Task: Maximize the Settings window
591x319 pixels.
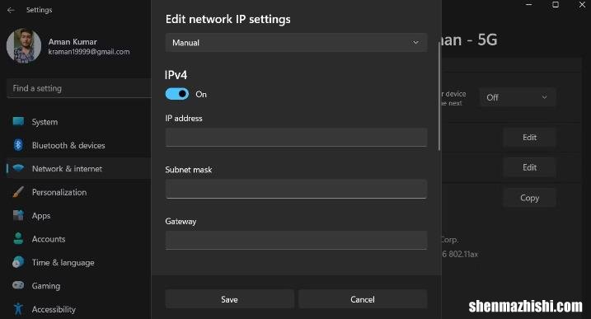Action: (556, 5)
